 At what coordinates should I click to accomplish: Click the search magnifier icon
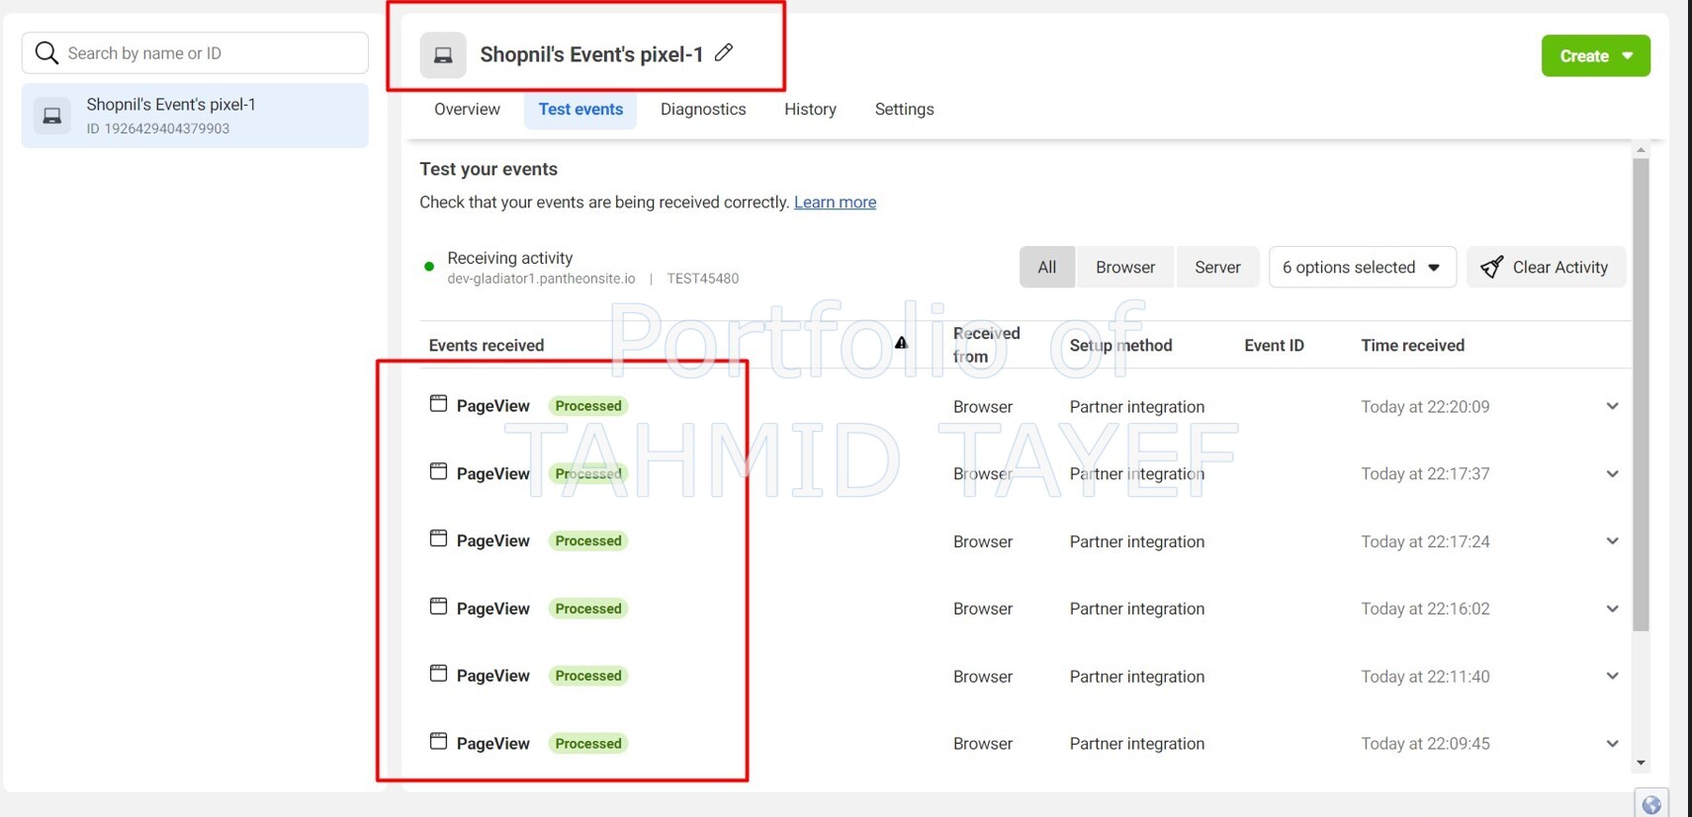(x=46, y=52)
